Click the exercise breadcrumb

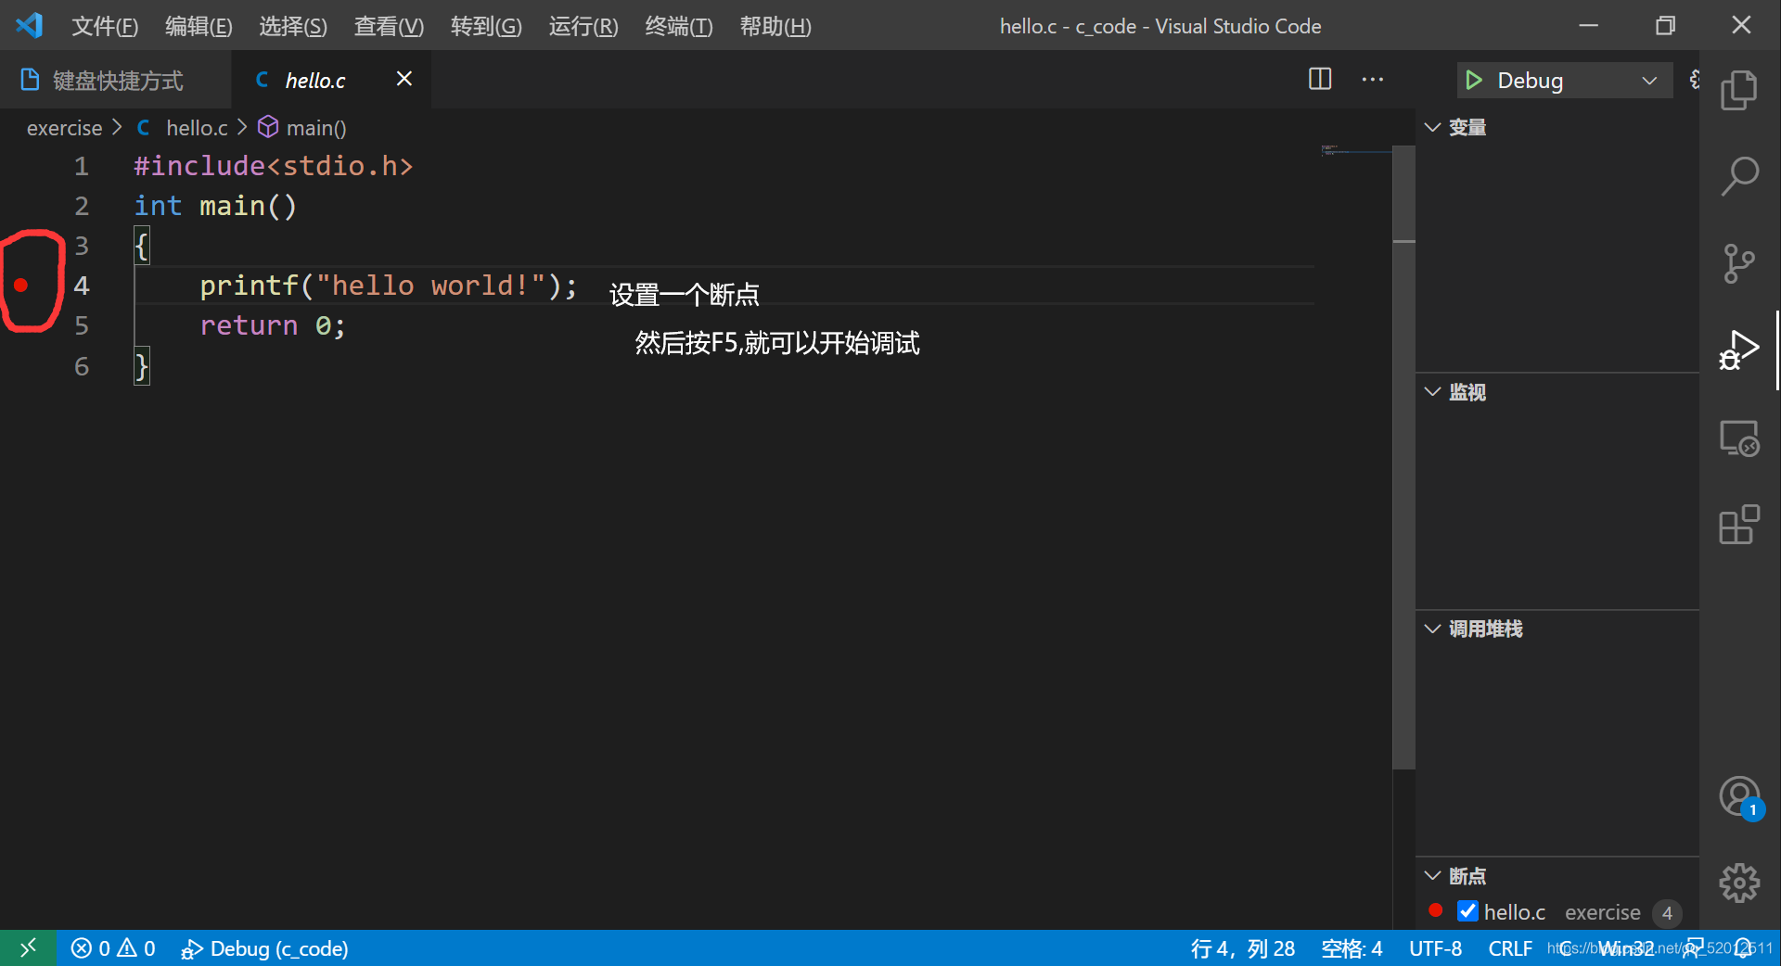64,128
